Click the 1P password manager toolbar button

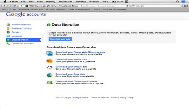click(15, 6)
